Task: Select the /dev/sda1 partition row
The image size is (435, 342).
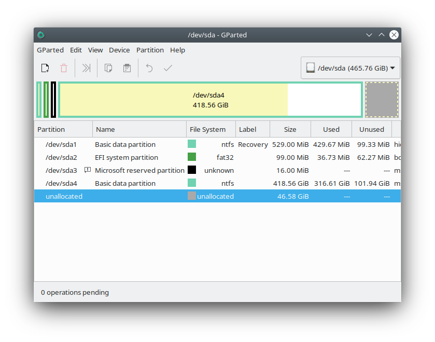Action: coord(218,144)
